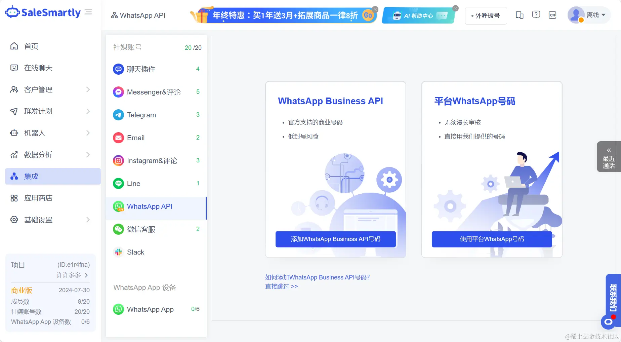Click the 年终特惠 promotion banner
The height and width of the screenshot is (342, 621).
click(284, 15)
